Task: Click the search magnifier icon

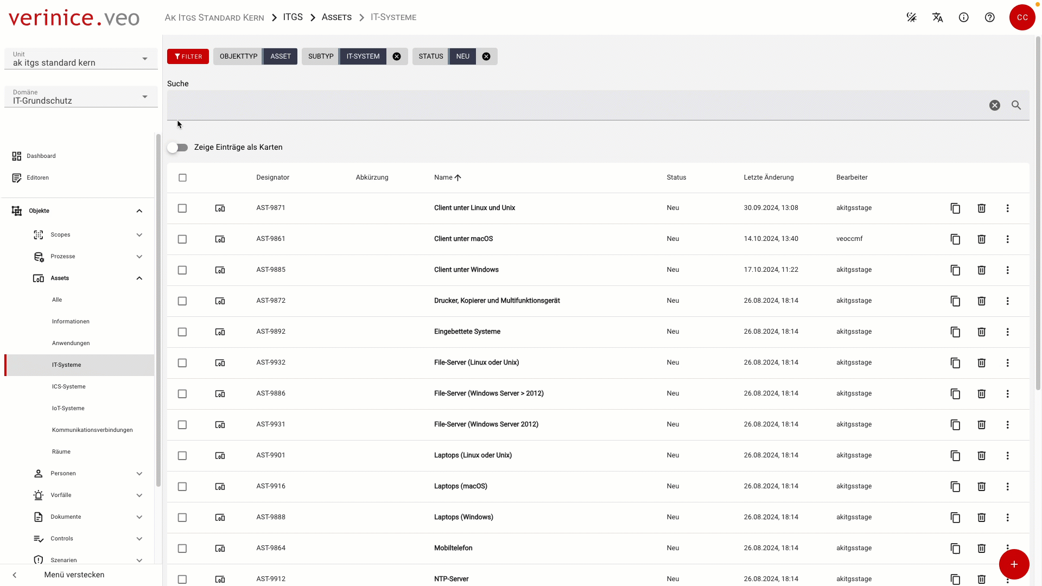Action: [x=1016, y=105]
